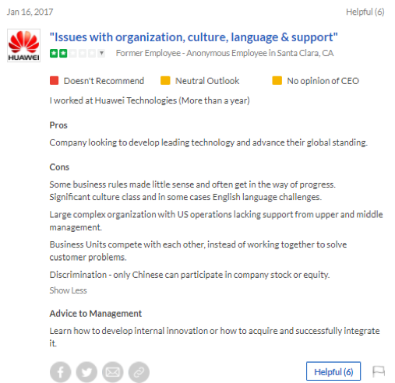Click the Cons section heading
395x383 pixels.
(59, 167)
